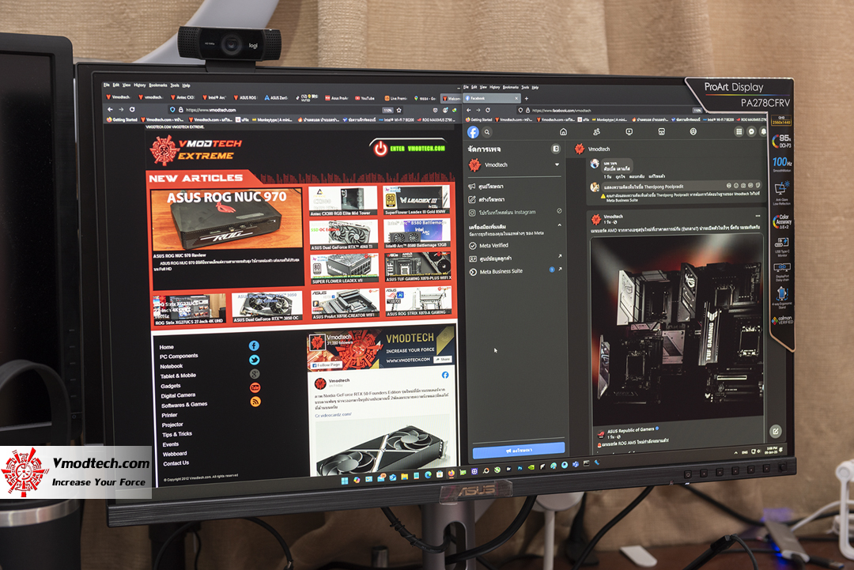Click the Facebook logo icon
Image resolution: width=854 pixels, height=570 pixels.
(473, 132)
